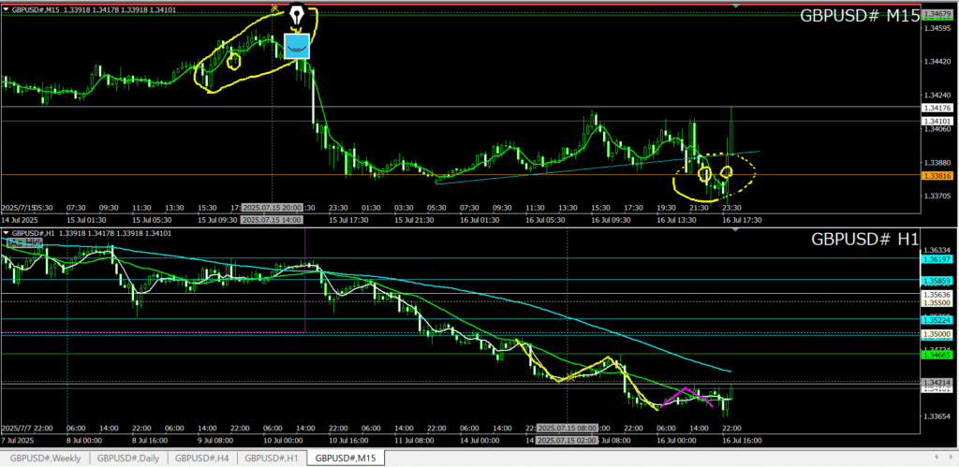Click the white 1.34176 price label
Viewport: 959px width, 467px height.
tap(937, 108)
